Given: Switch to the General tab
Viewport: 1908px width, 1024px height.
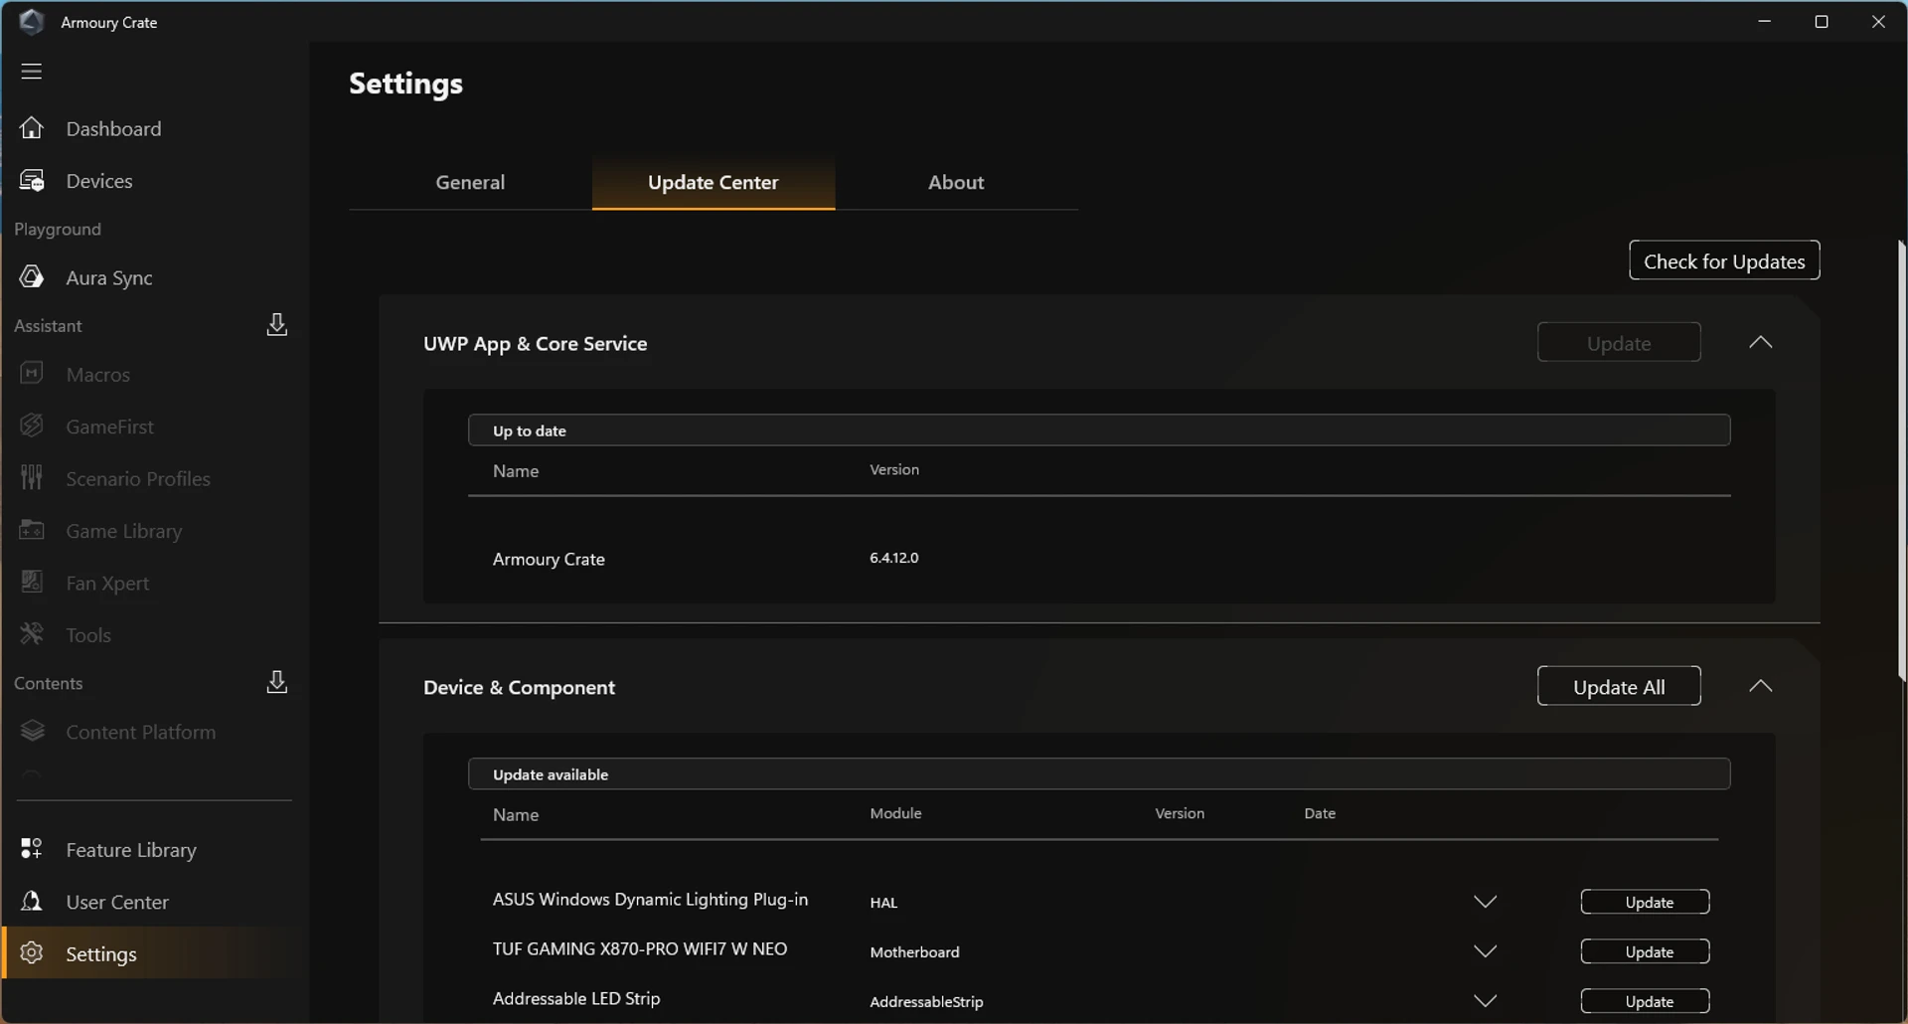Looking at the screenshot, I should click(x=470, y=183).
